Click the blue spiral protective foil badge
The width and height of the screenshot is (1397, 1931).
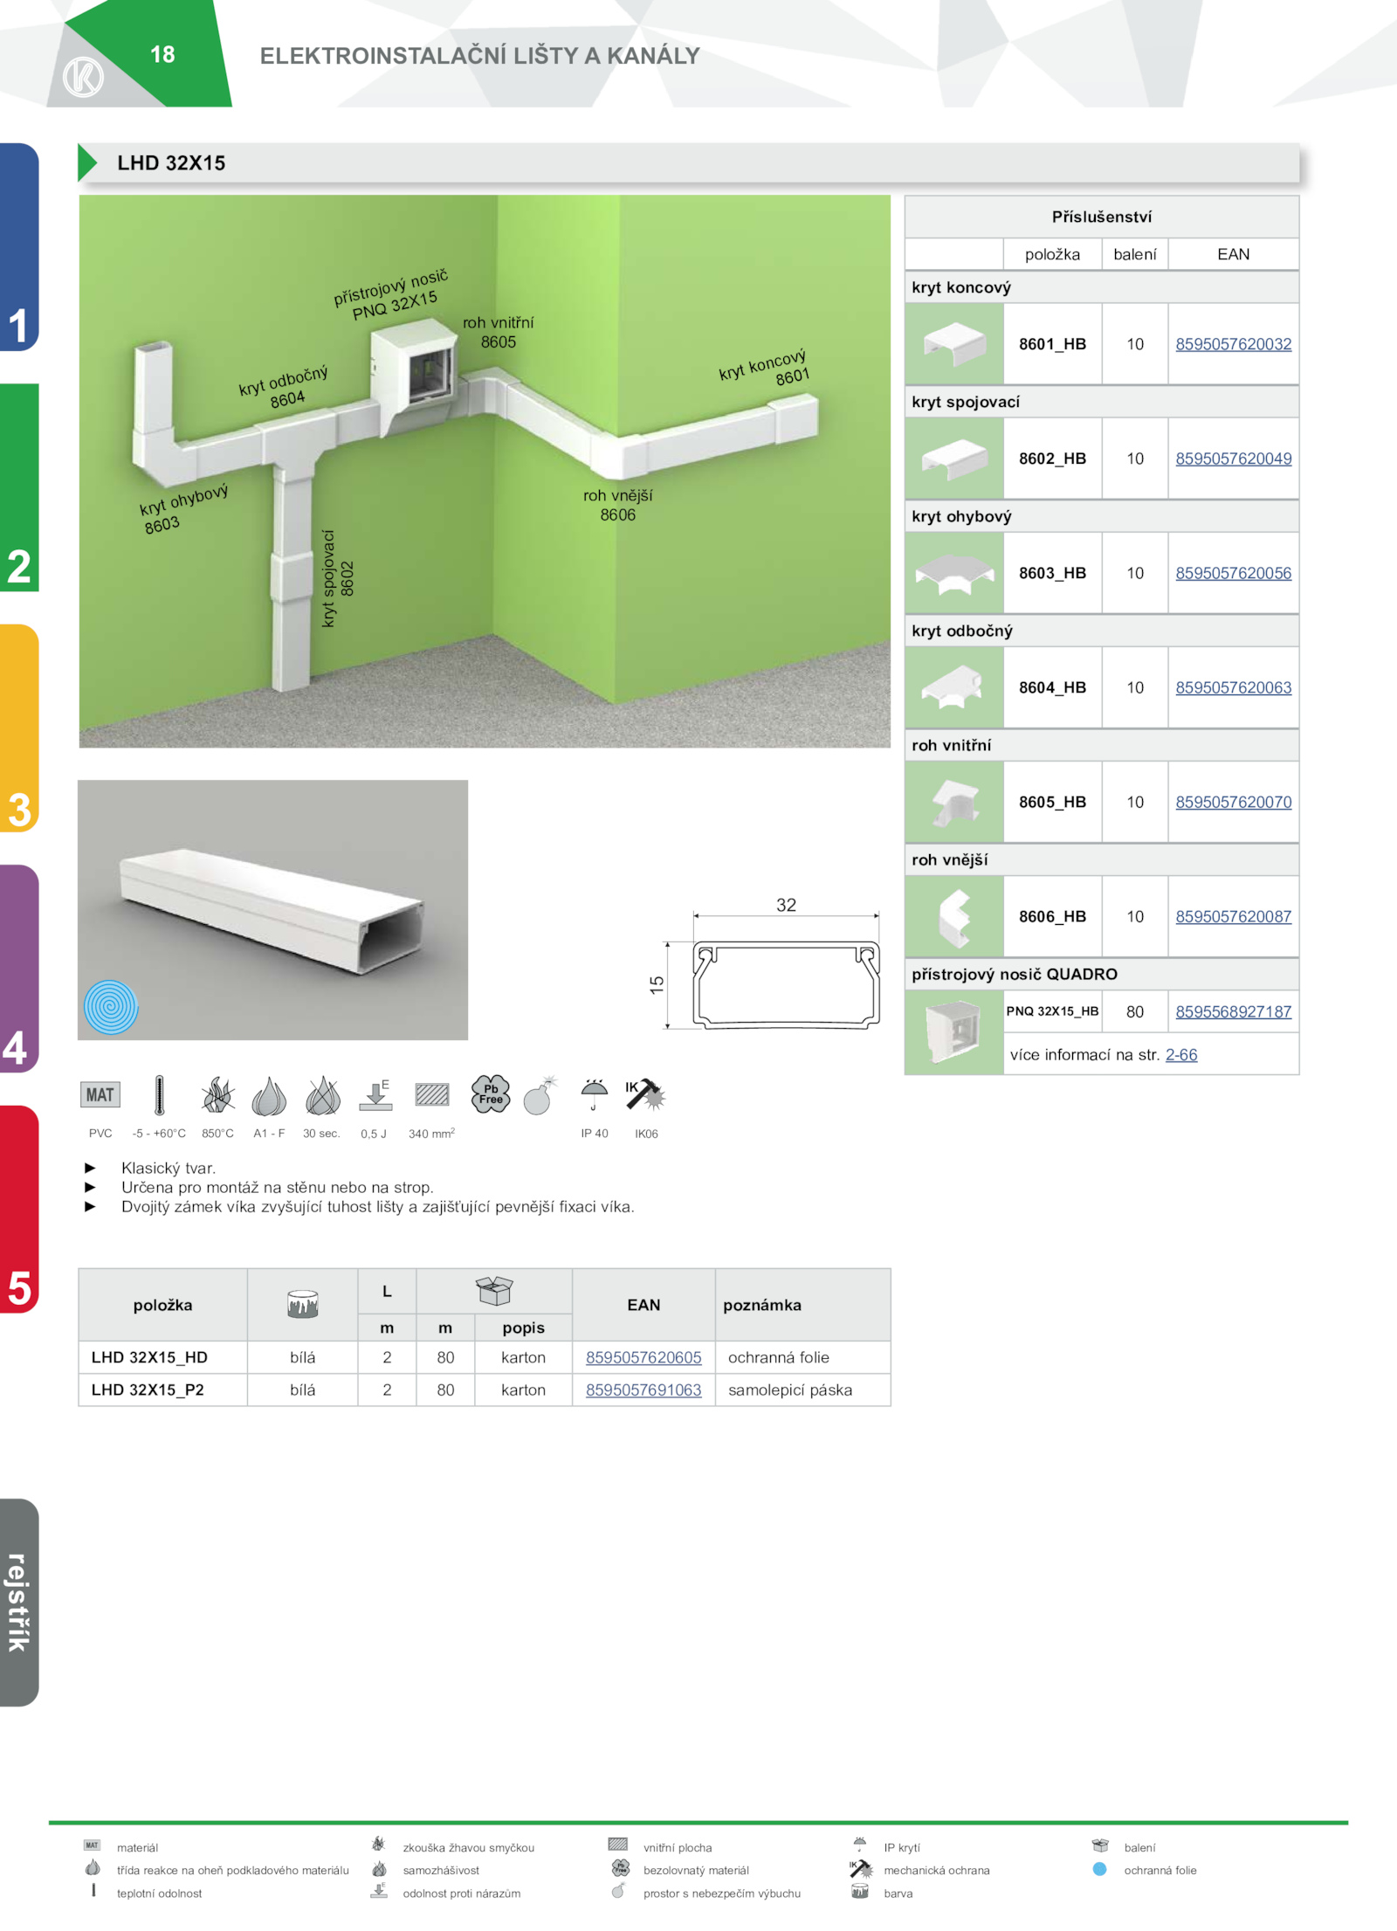click(x=111, y=1007)
